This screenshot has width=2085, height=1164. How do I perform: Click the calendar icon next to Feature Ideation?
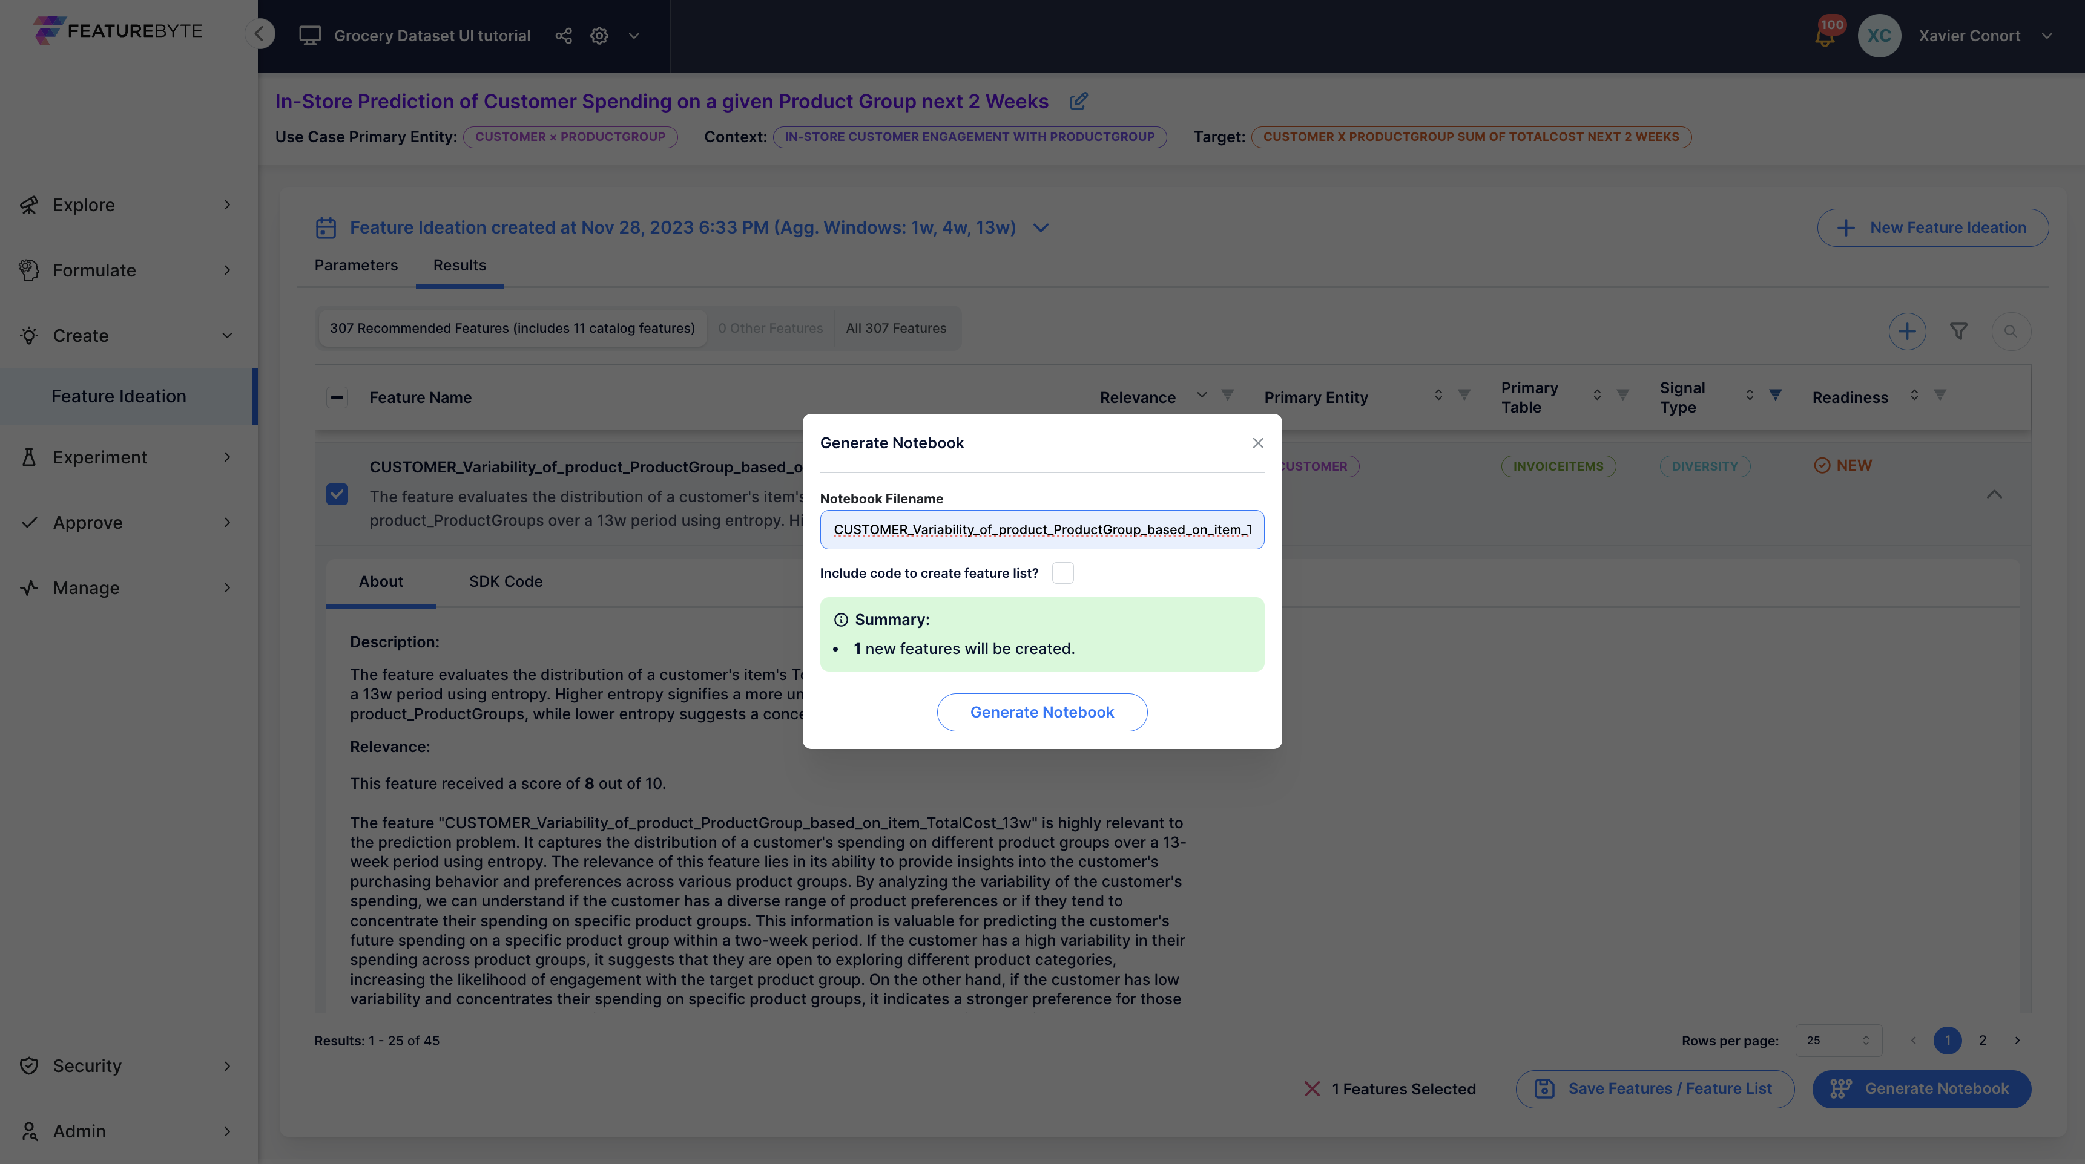coord(325,228)
